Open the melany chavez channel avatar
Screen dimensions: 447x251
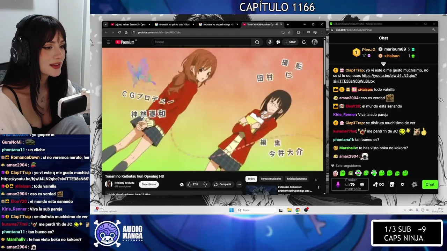tap(109, 184)
